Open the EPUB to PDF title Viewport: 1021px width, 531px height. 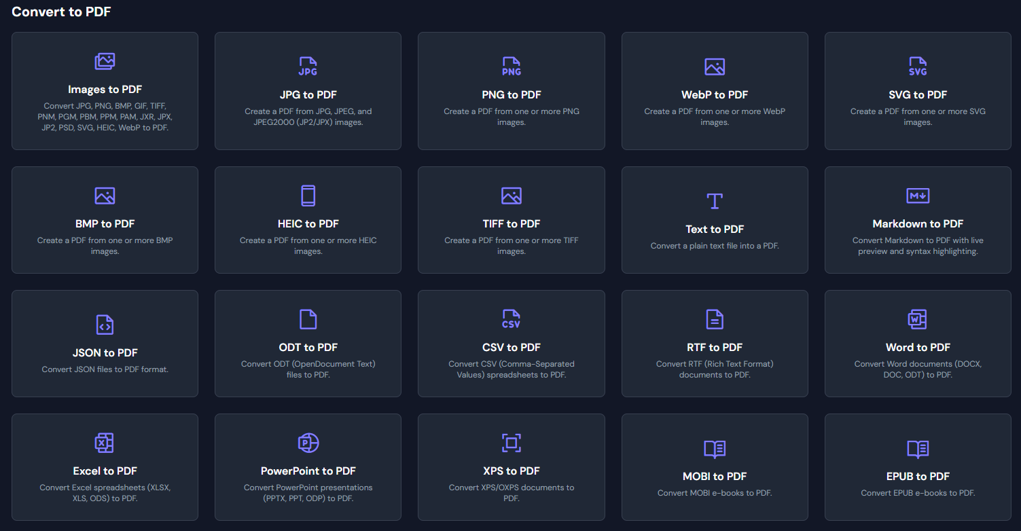(x=918, y=477)
